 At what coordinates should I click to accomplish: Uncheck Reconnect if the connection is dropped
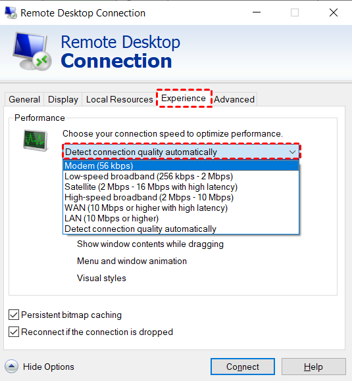point(14,332)
